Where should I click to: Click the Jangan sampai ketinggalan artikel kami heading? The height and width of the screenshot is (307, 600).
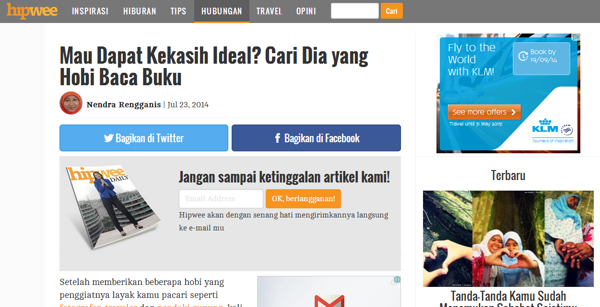click(284, 177)
